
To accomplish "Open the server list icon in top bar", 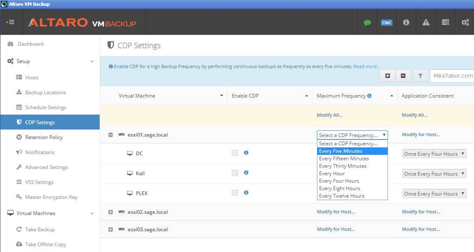I will point(445,22).
